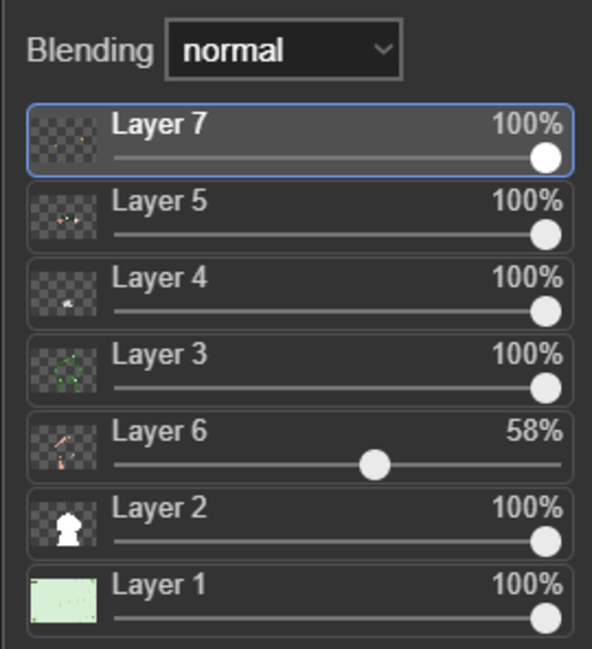This screenshot has height=649, width=592.
Task: Click the Layer 4 name label
Action: pos(159,278)
